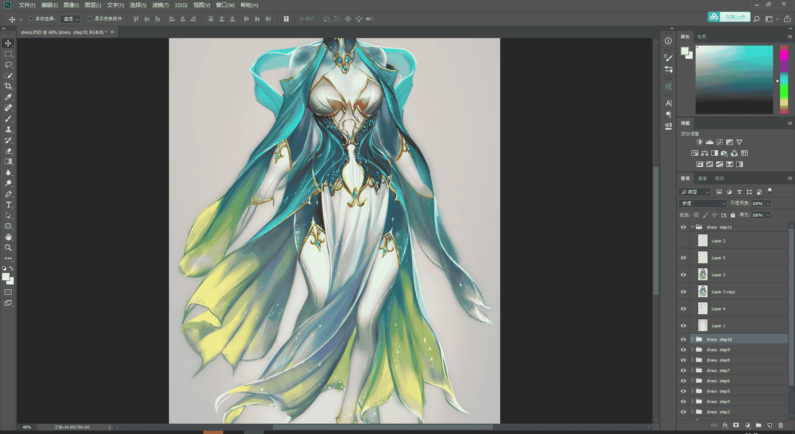Select the Hand tool
795x434 pixels.
tap(8, 237)
